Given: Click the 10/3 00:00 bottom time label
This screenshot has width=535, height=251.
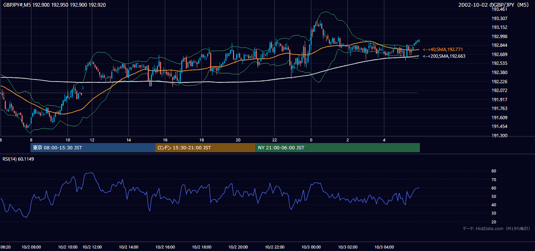Looking at the screenshot, I should click(x=311, y=247).
